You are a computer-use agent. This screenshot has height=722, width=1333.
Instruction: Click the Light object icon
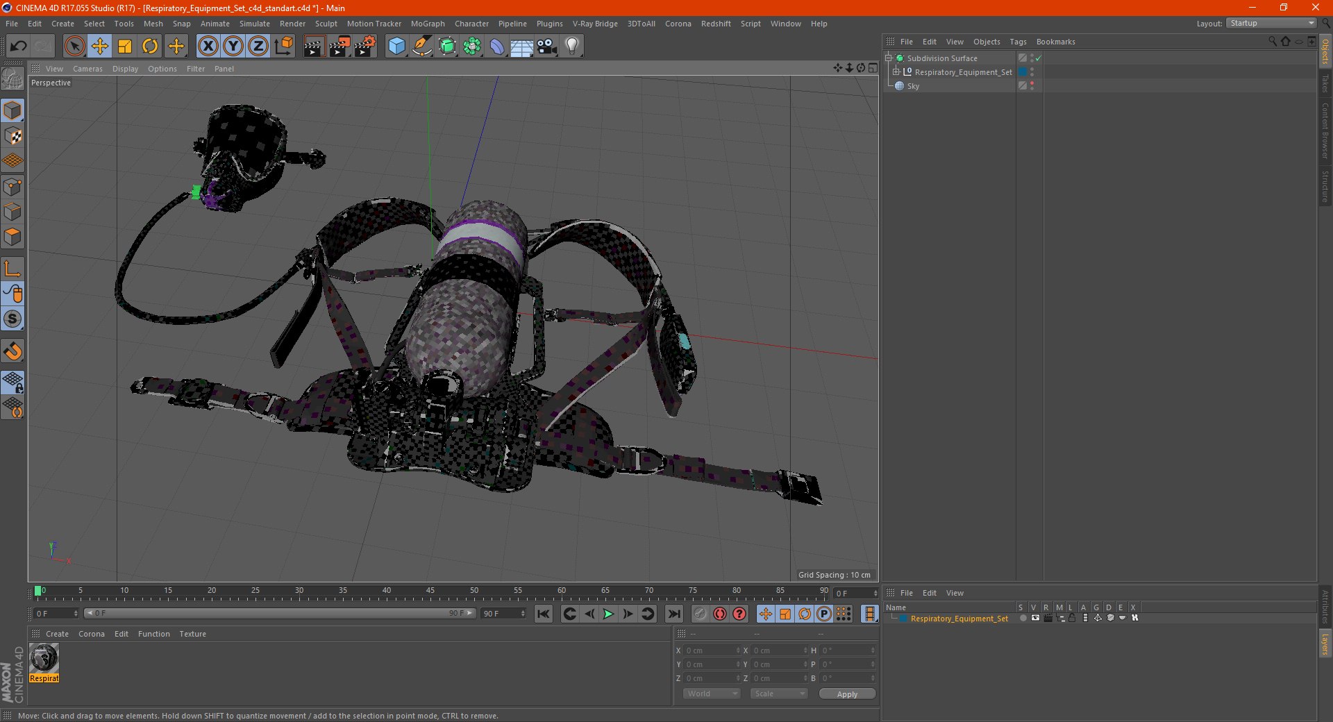click(572, 47)
